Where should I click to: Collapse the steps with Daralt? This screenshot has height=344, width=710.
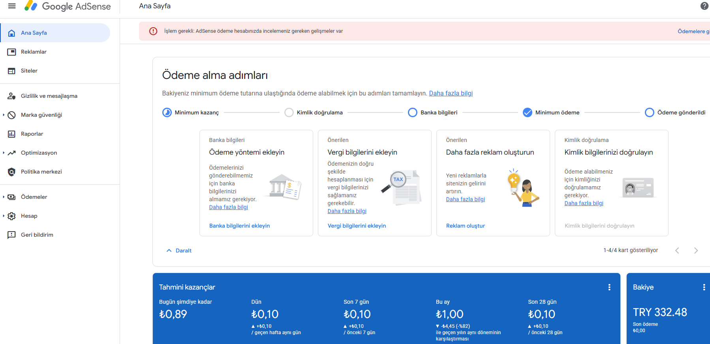[x=179, y=251]
